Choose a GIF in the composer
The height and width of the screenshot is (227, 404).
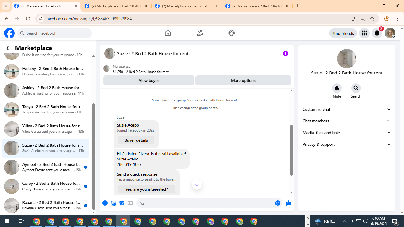(x=130, y=203)
